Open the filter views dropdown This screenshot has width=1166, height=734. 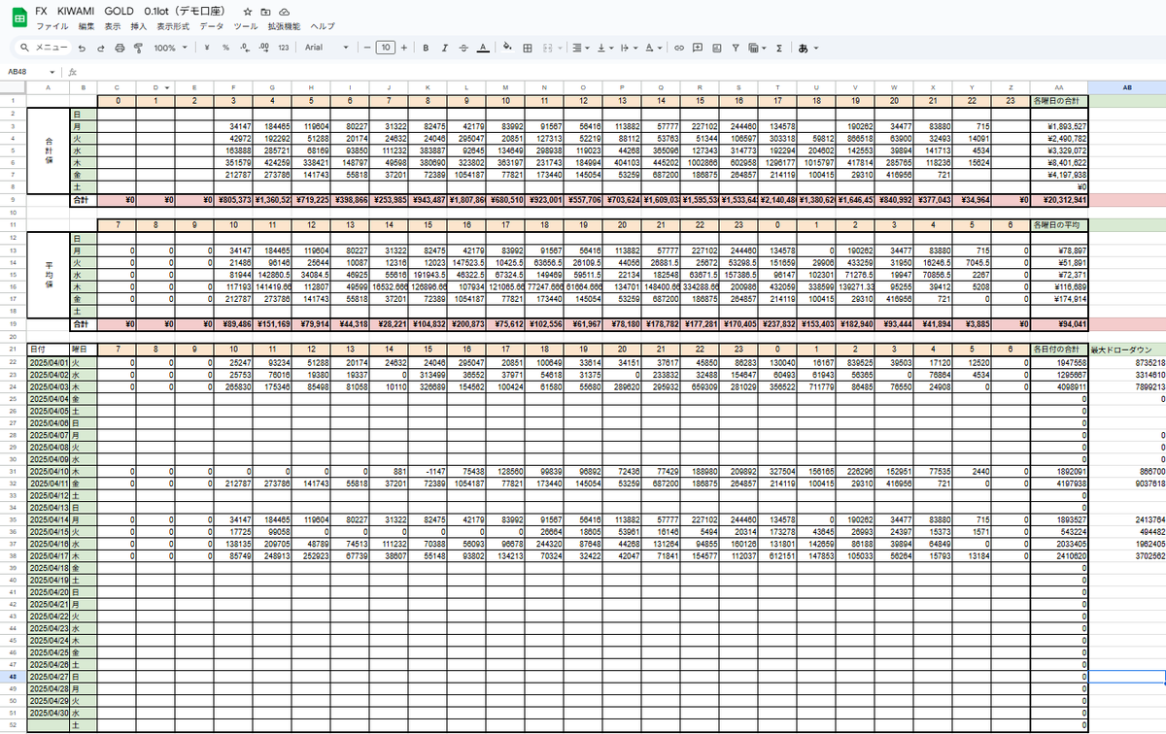point(756,47)
